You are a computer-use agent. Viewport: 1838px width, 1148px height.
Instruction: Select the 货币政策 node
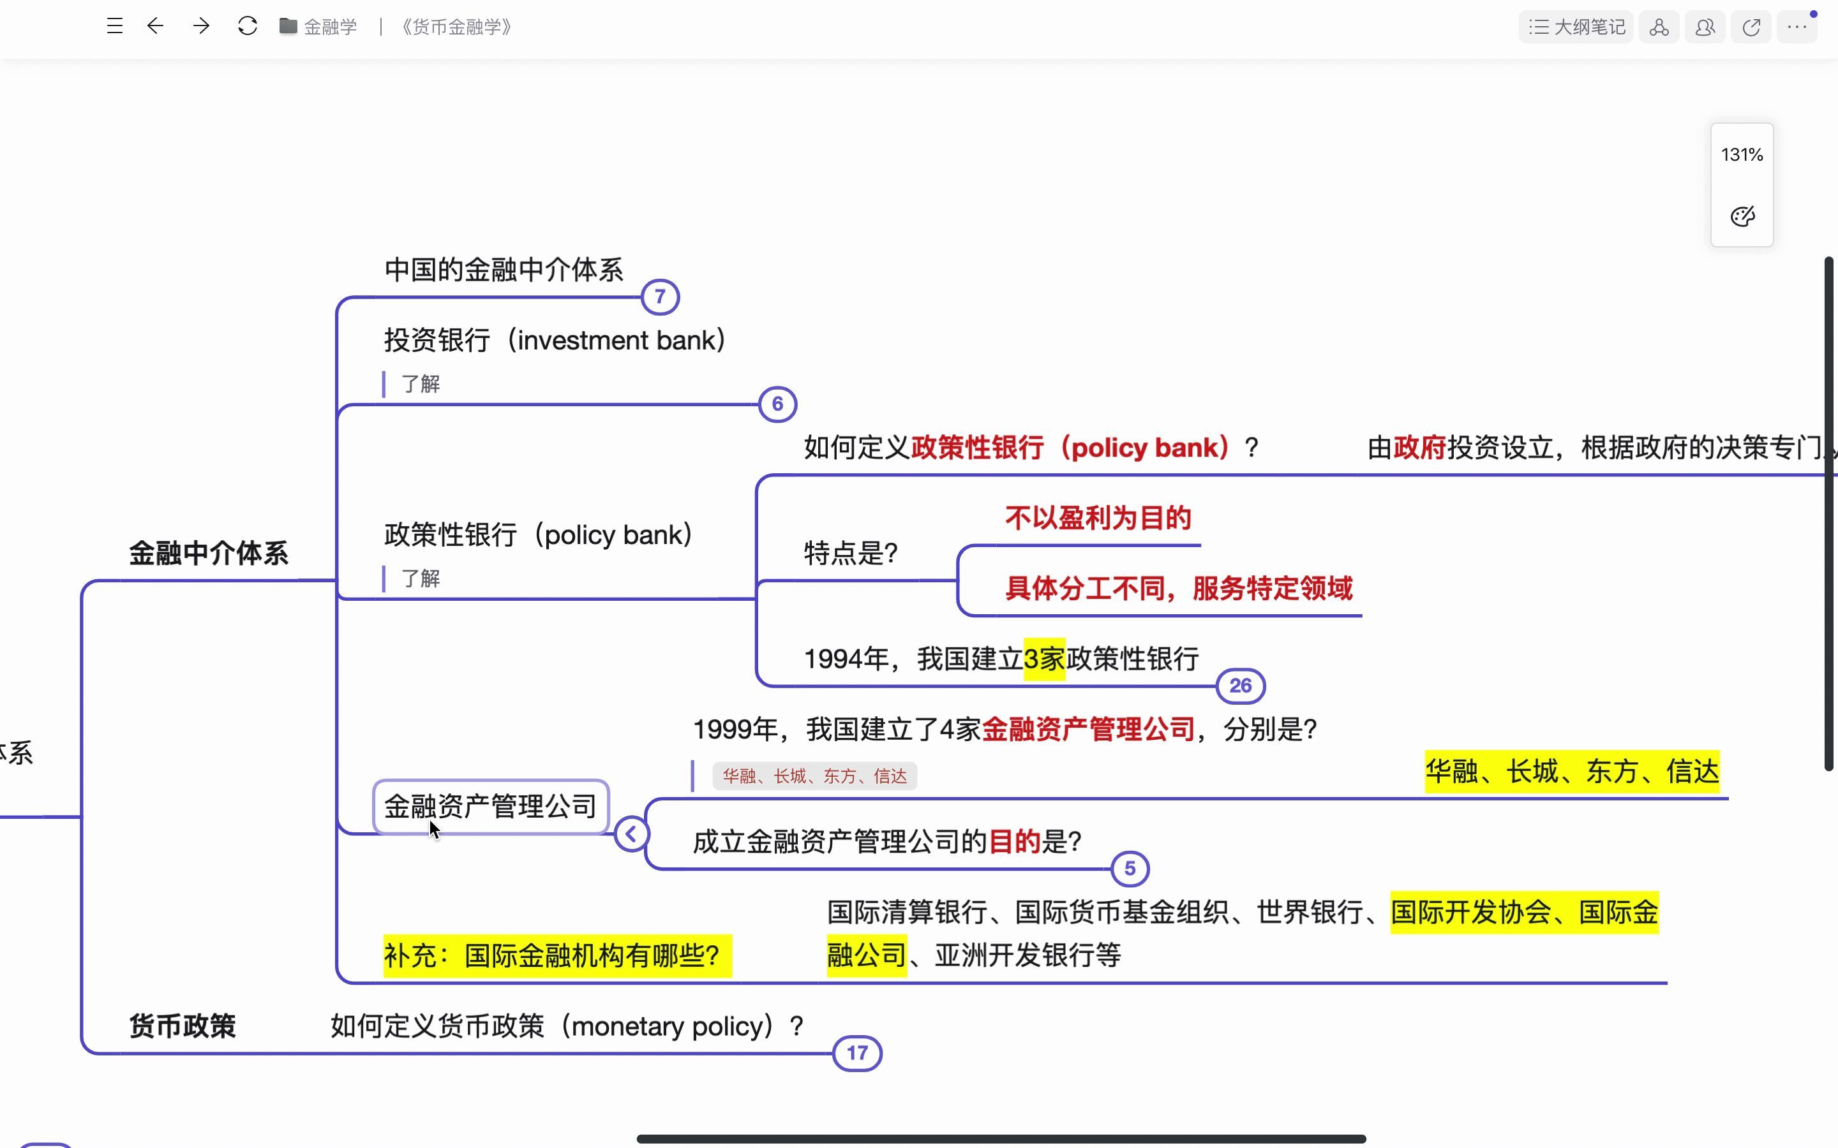click(183, 1027)
